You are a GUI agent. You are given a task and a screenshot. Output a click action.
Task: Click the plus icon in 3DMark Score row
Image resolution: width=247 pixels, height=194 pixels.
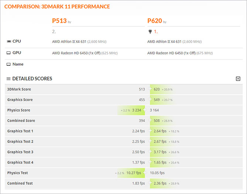[150, 89]
